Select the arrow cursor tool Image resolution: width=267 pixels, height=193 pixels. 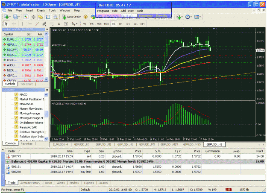[6, 24]
